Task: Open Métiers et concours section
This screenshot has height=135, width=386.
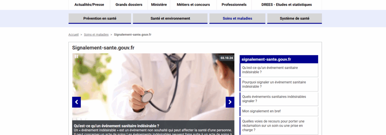Action: point(193,5)
